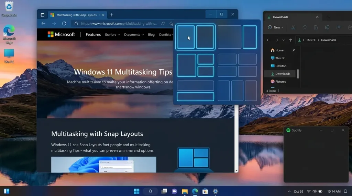Click the Paste icon in File Explorer
Viewport: 352px width, 196px height.
pos(316,27)
